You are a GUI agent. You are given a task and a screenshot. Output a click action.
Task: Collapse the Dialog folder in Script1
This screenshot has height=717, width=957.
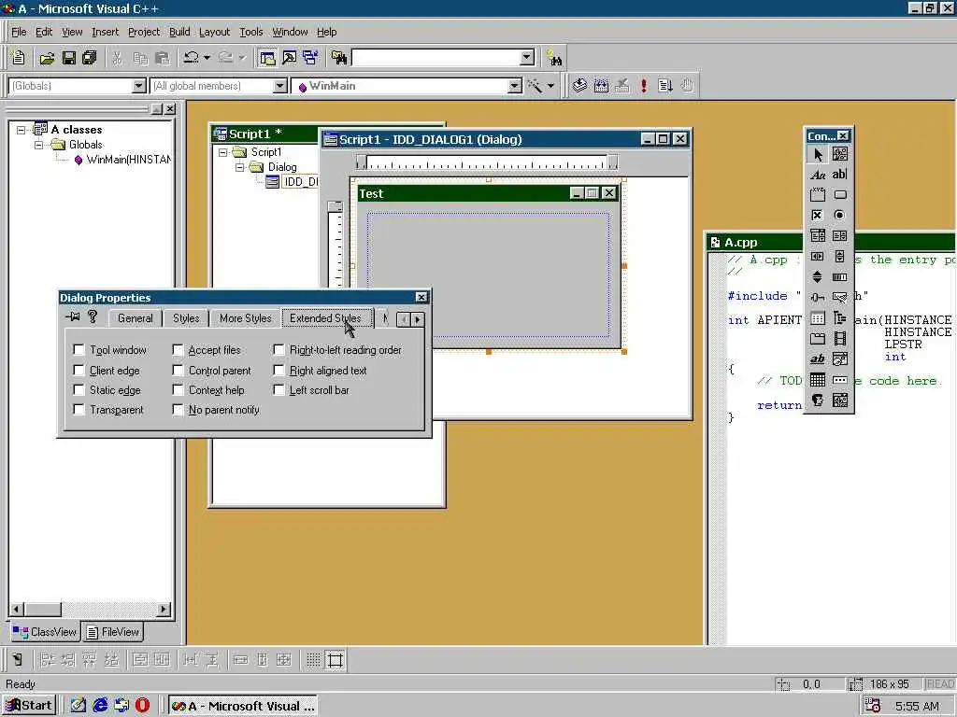240,167
